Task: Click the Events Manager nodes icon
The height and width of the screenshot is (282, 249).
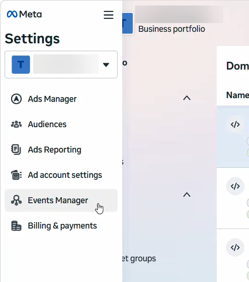Action: pos(17,200)
